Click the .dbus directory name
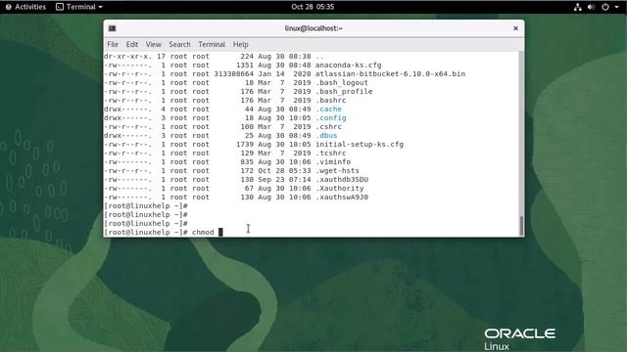The height and width of the screenshot is (352, 627). coord(326,135)
